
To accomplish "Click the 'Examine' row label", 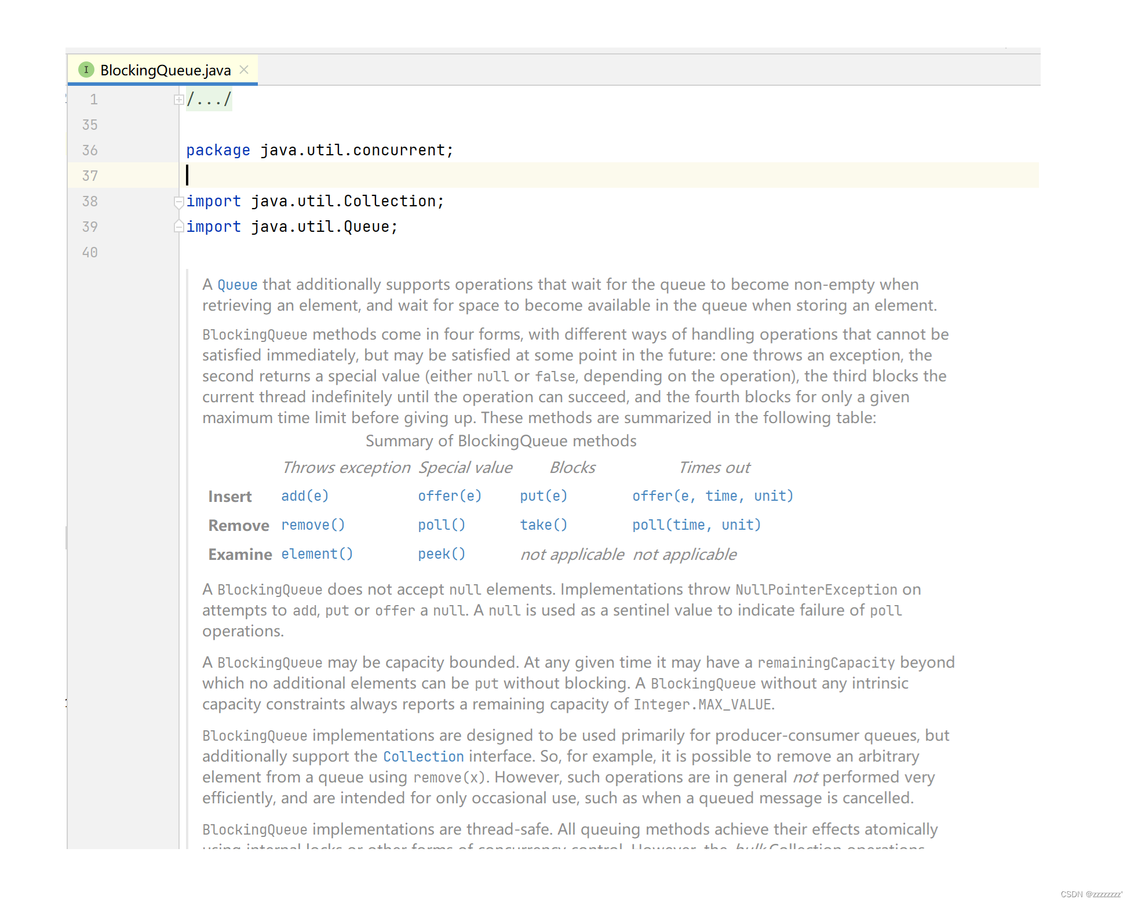I will (240, 555).
